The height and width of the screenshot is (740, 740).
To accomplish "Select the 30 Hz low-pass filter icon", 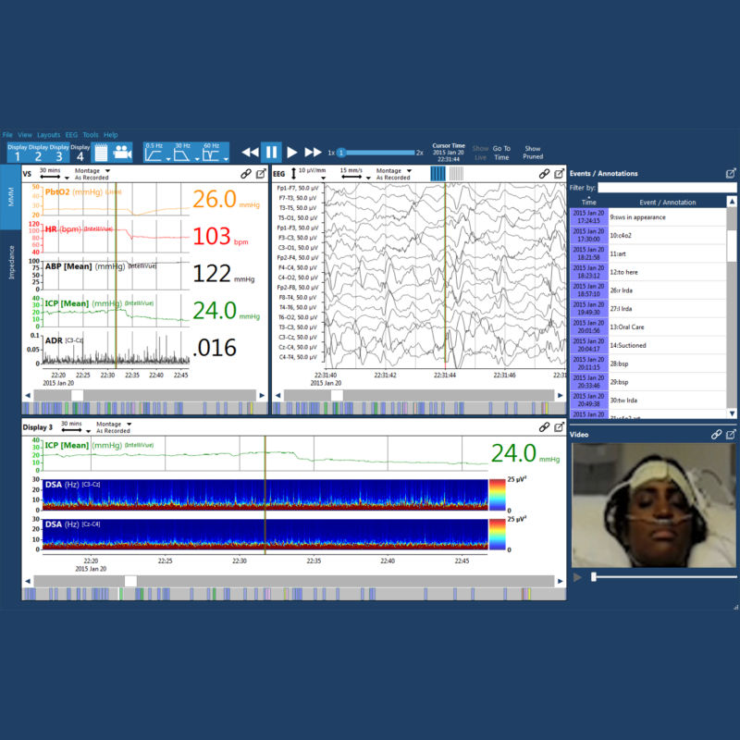I will tap(184, 152).
